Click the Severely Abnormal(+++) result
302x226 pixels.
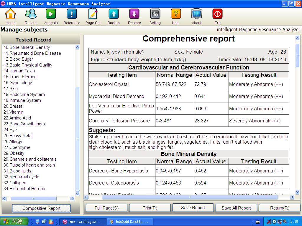[255, 121]
